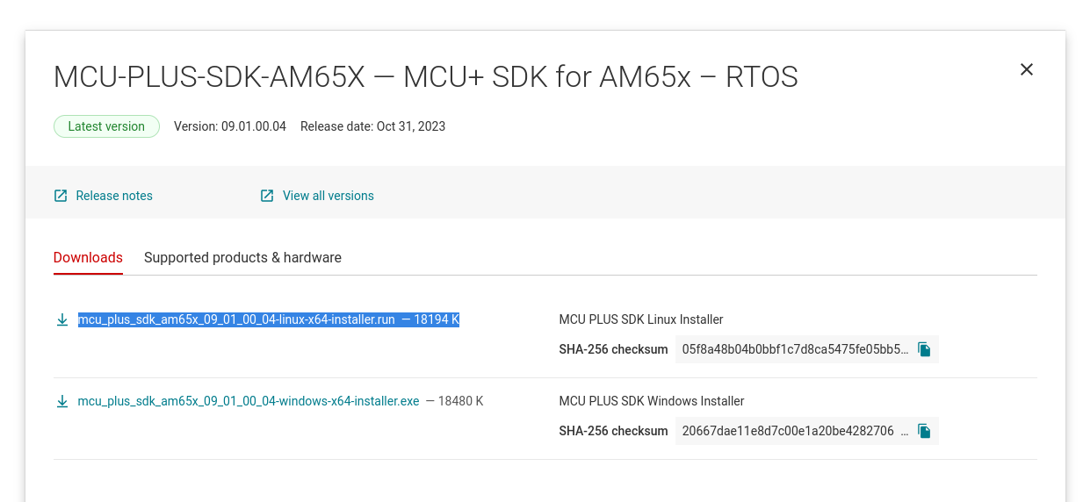Close the MCU-PLUS-SDK-AM65X dialog
Image resolution: width=1083 pixels, height=502 pixels.
1026,69
